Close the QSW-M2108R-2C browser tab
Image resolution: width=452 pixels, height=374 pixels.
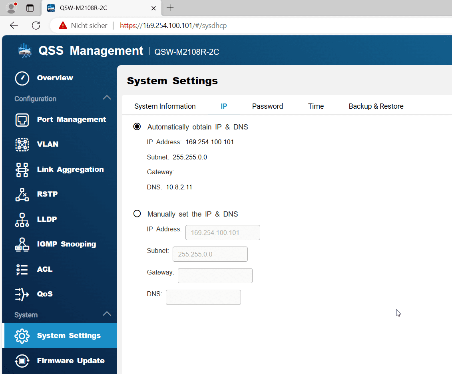click(153, 8)
